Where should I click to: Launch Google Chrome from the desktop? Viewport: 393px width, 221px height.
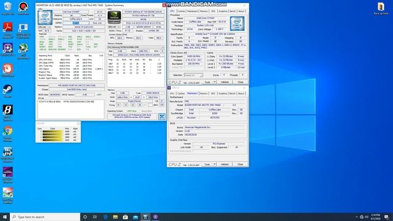point(7,133)
